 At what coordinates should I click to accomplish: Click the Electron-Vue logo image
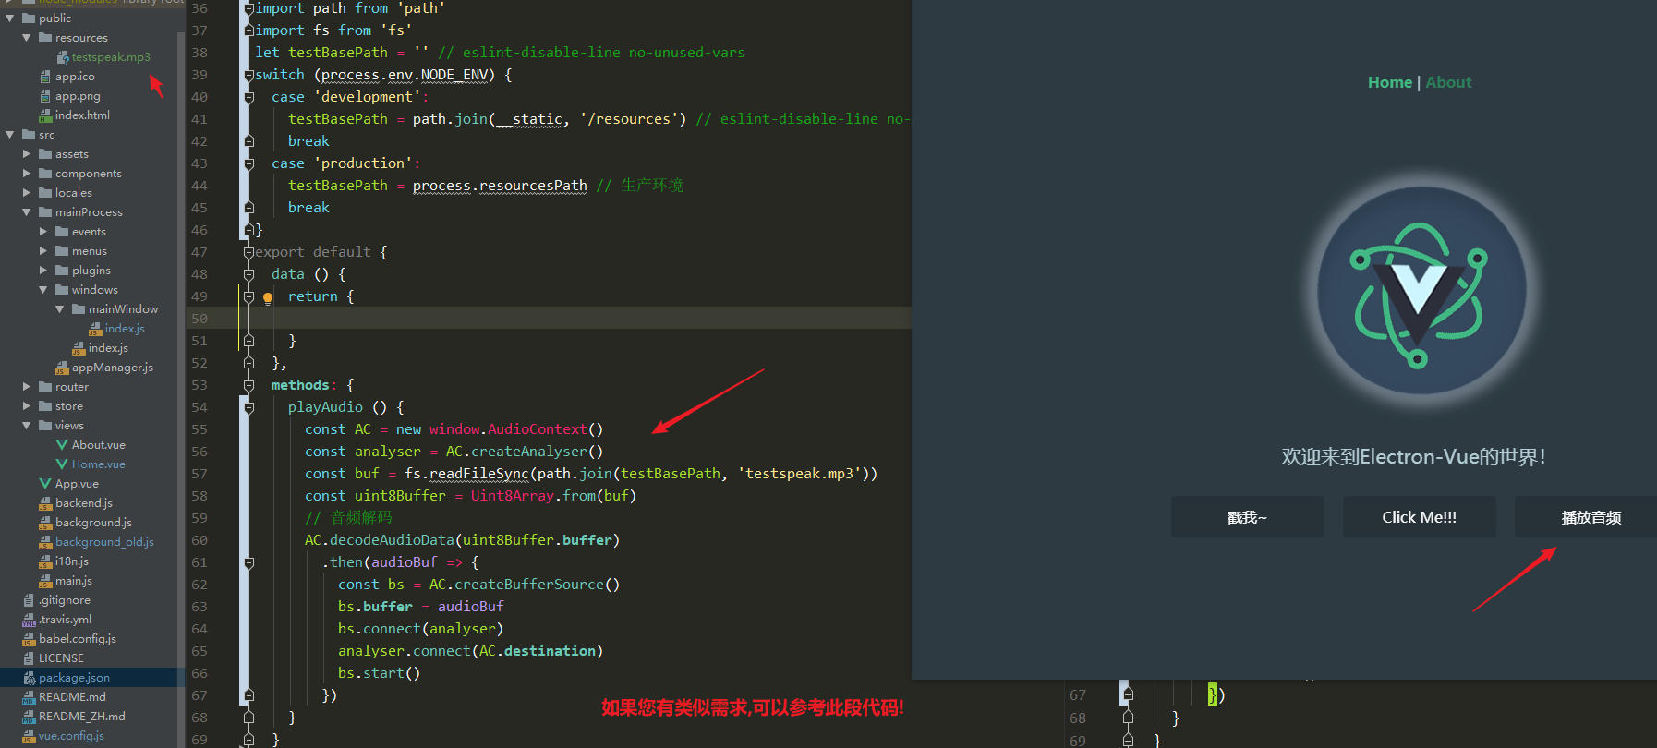[x=1421, y=291]
